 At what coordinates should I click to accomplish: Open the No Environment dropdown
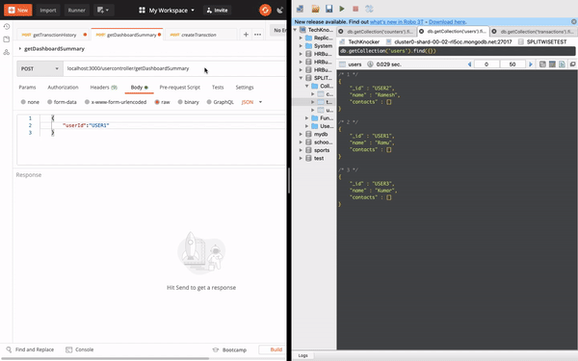278,30
